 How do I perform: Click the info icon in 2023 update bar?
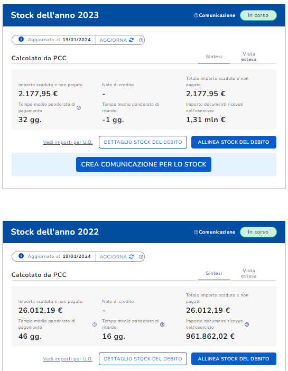[x=21, y=39]
